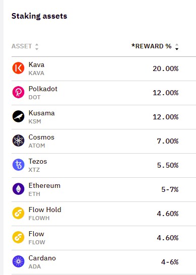Image resolution: width=196 pixels, height=275 pixels.
Task: Click the *REWARD % header label
Action: [x=152, y=46]
